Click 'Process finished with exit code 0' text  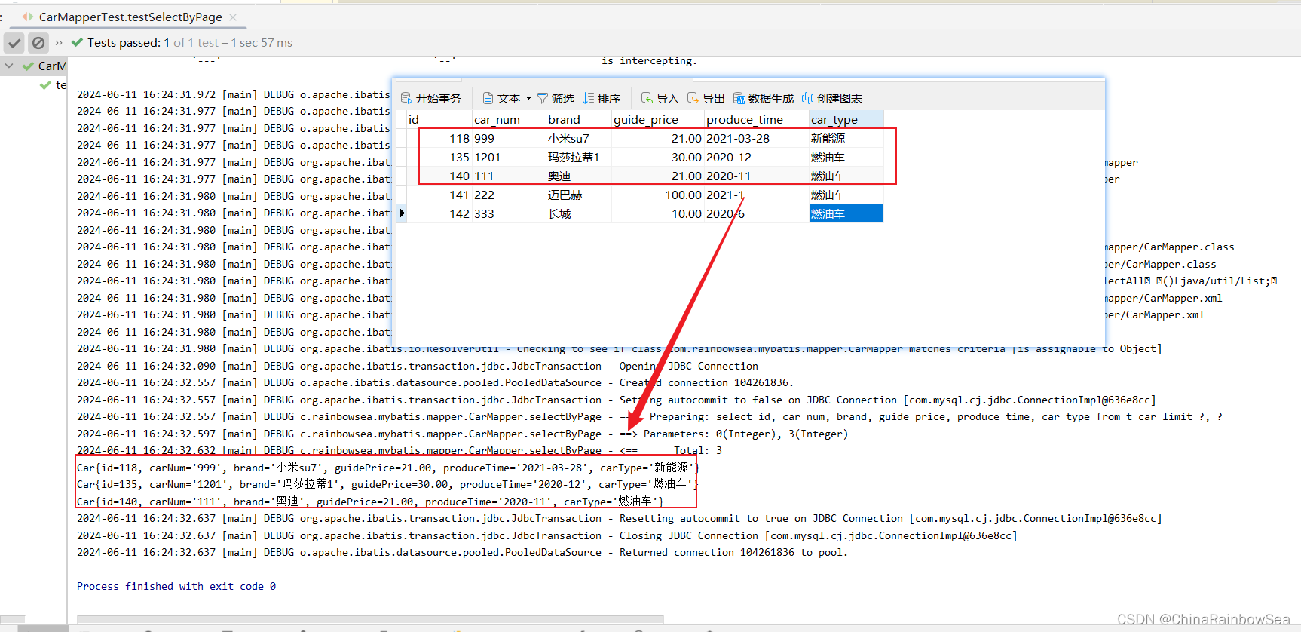pos(176,587)
